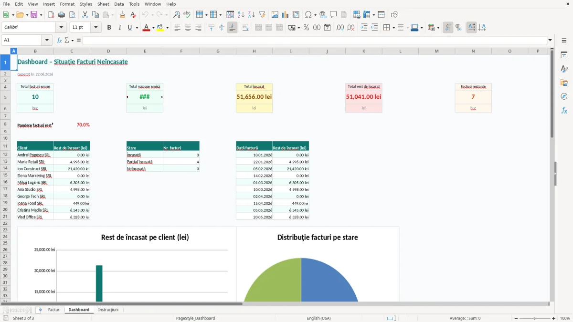Select row header 12
The image size is (573, 322).
5,155
